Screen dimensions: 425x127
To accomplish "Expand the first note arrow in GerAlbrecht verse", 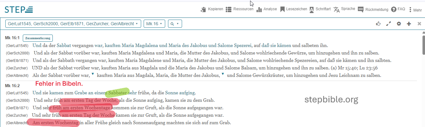I will 93,74.
